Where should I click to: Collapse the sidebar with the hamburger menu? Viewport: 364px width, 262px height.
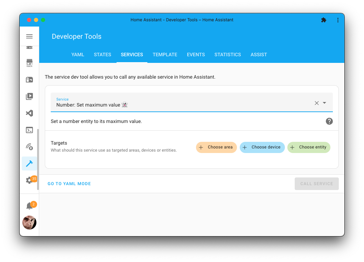(29, 36)
